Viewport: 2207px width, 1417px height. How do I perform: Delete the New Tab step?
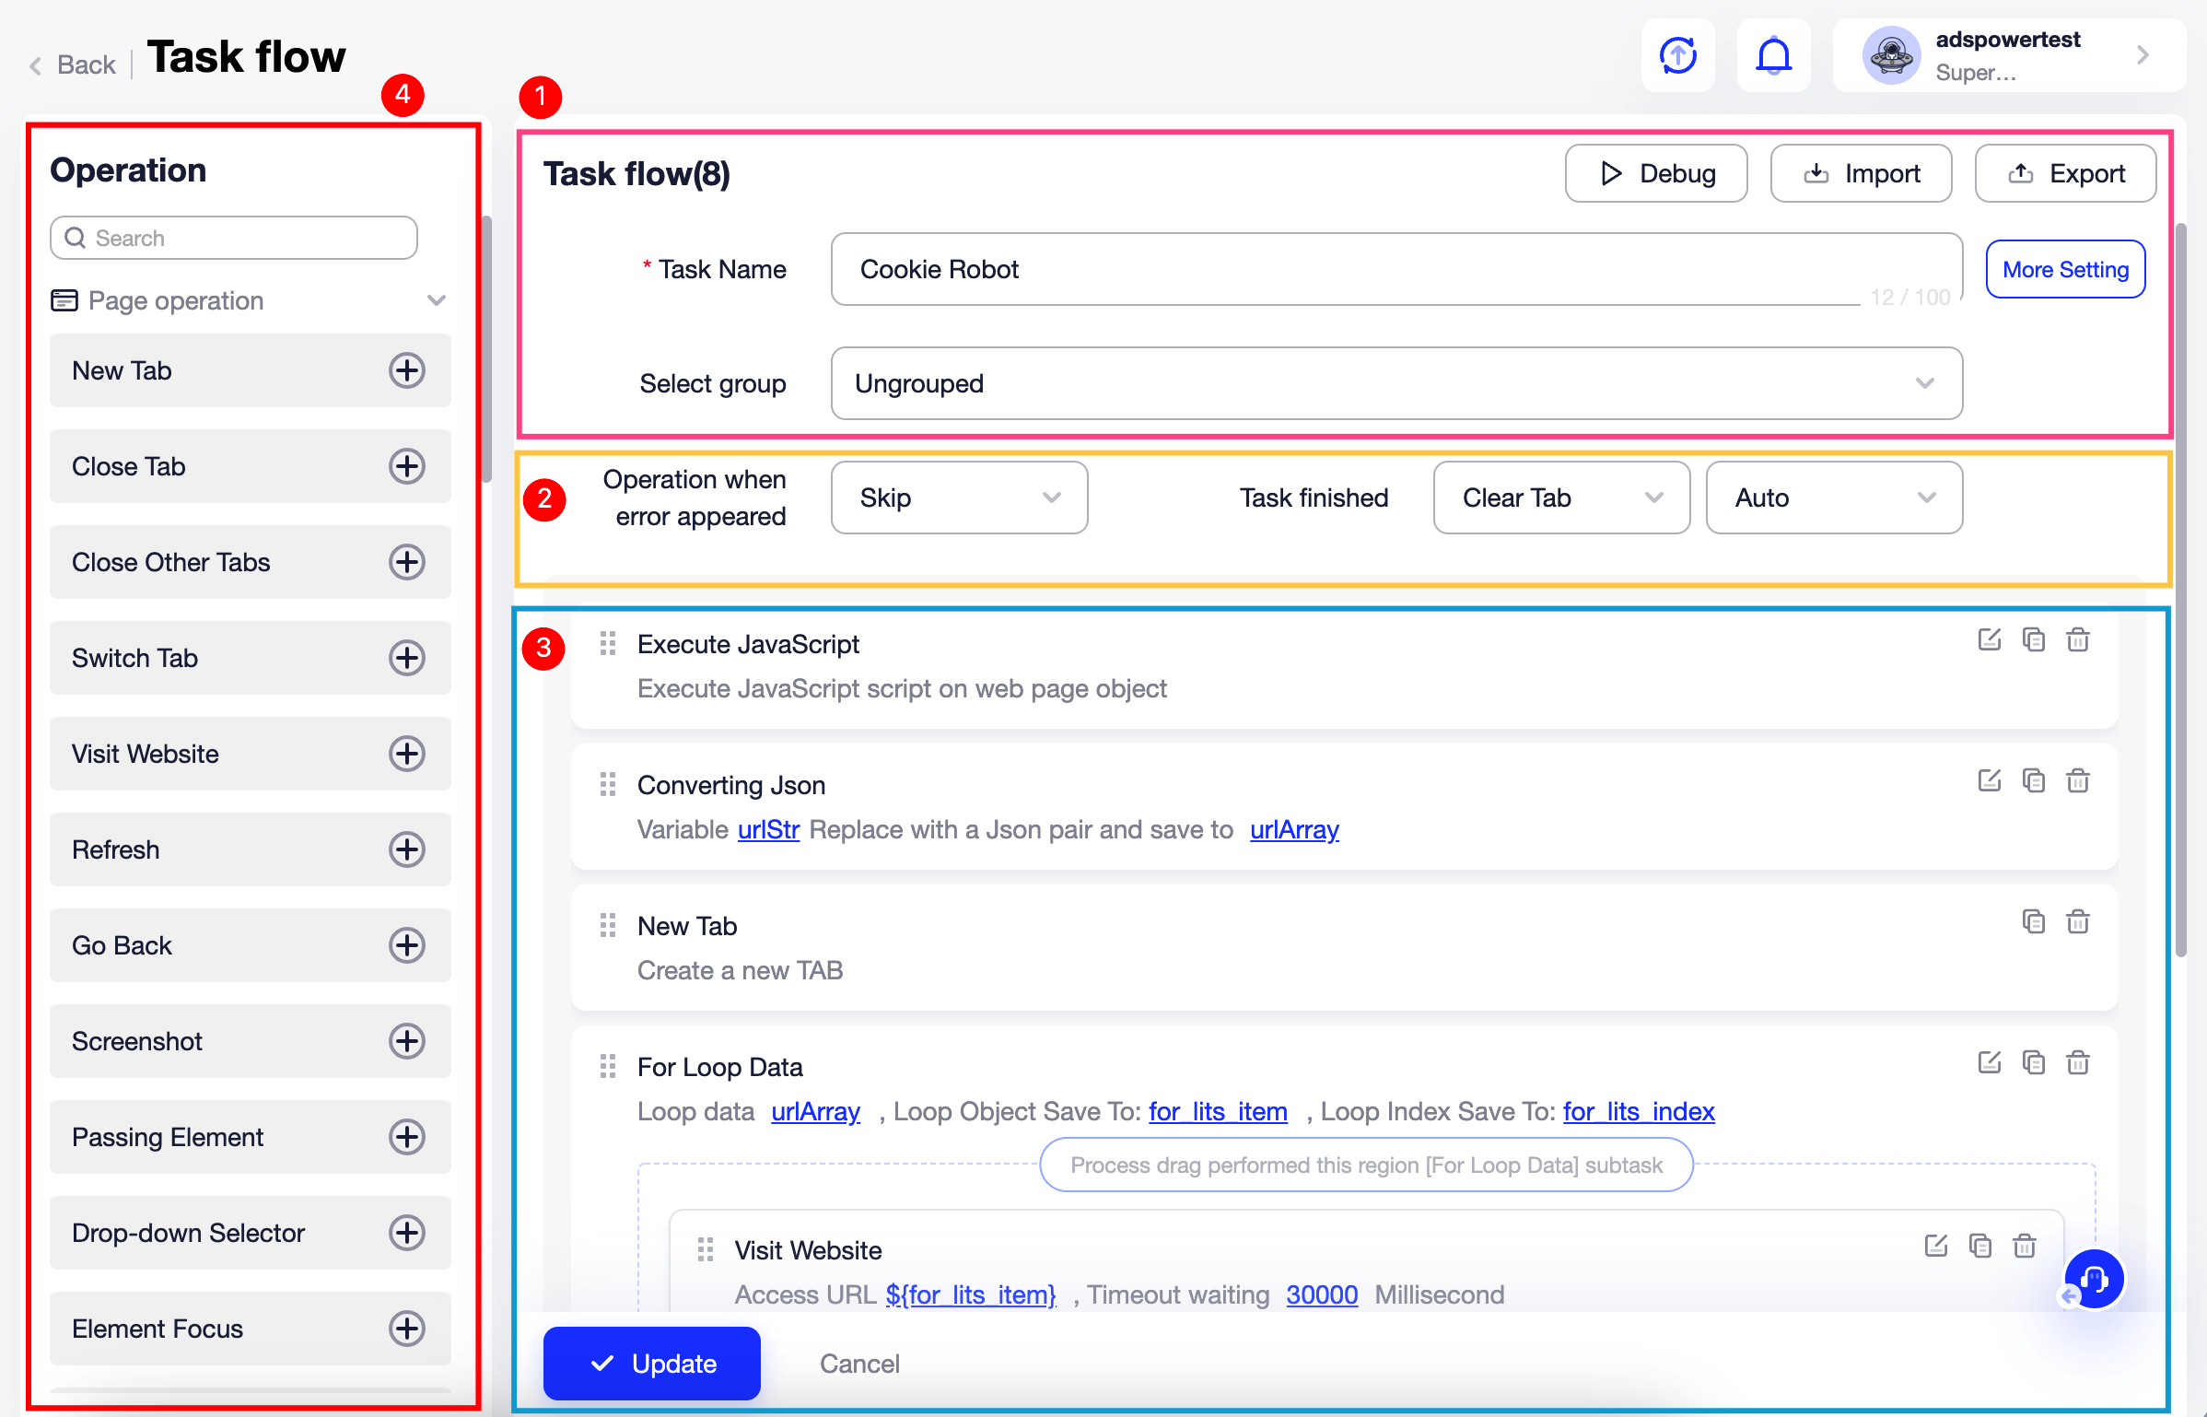coord(2078,921)
